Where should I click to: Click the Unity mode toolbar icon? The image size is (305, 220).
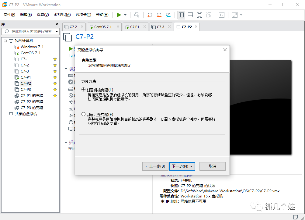click(209, 15)
